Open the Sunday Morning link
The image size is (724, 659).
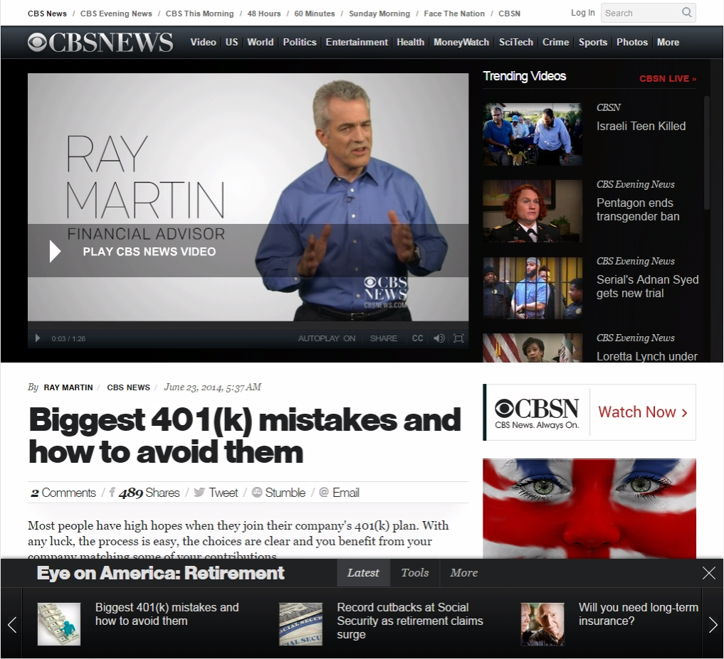(379, 14)
